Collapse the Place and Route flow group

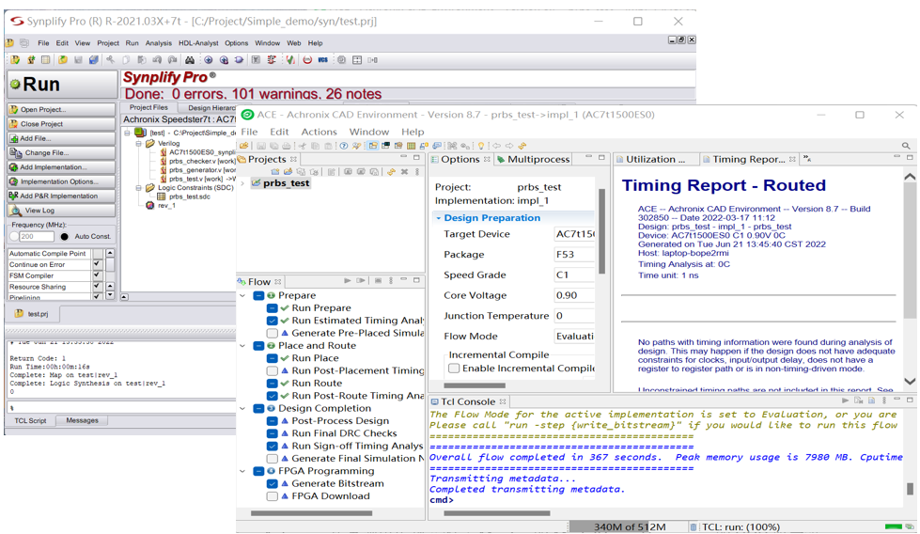coord(244,346)
